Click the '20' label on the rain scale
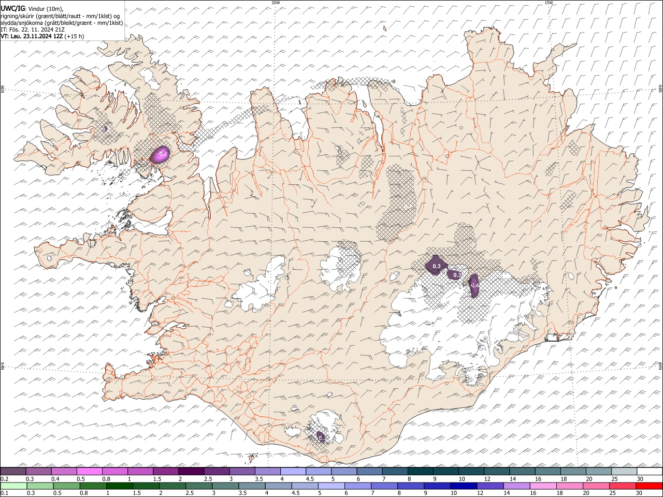The image size is (663, 497). pos(586,493)
